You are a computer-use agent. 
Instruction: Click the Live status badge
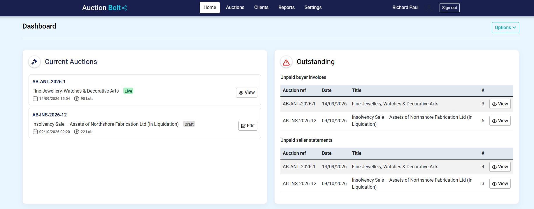click(x=128, y=91)
